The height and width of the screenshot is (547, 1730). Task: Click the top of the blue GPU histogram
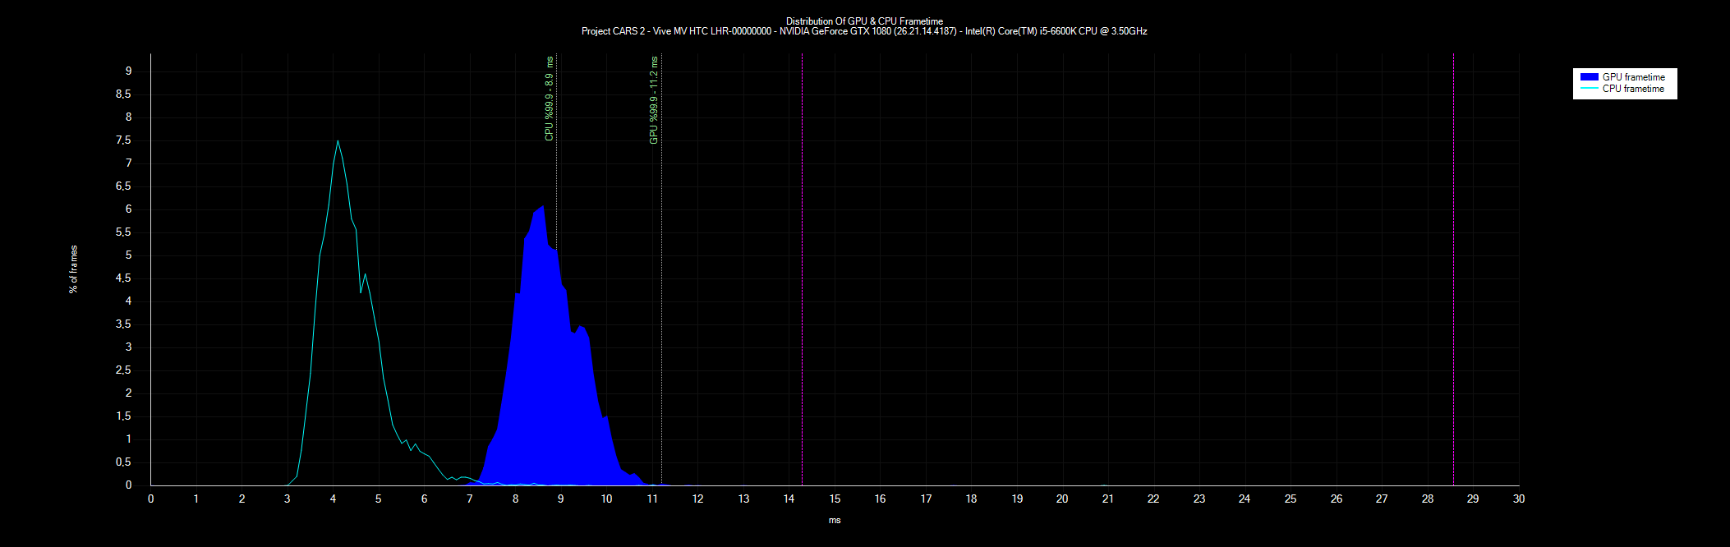pyautogui.click(x=542, y=206)
